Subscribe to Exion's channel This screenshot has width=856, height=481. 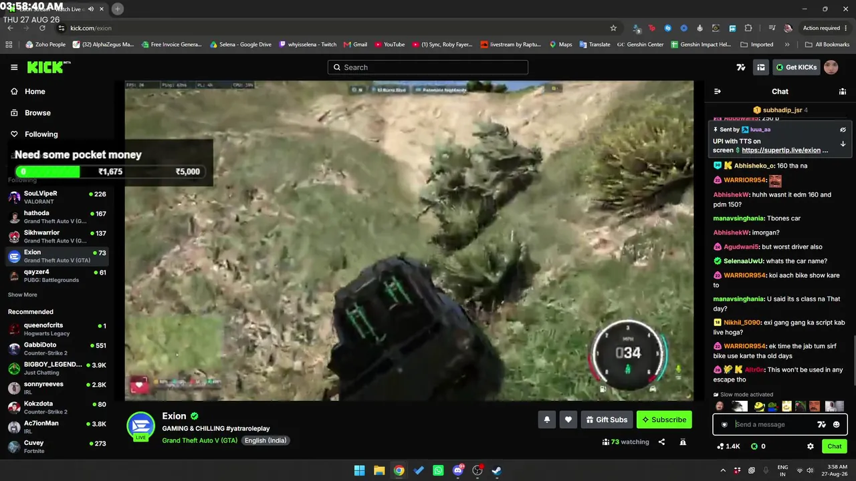coord(664,420)
